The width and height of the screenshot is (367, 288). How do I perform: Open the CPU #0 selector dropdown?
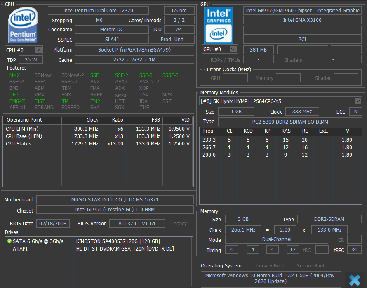[x=24, y=50]
